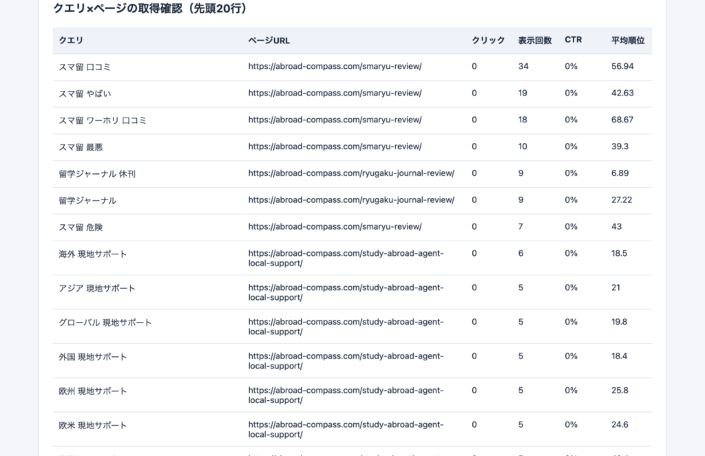The width and height of the screenshot is (705, 456).
Task: Click impressions value 10
Action: click(x=523, y=146)
